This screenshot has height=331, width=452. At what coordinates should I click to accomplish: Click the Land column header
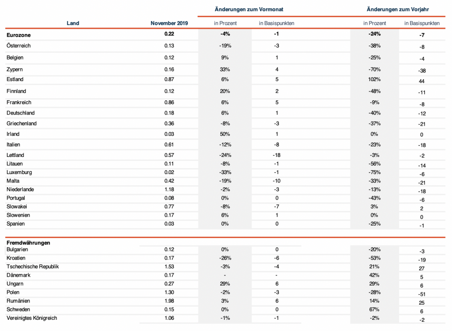(73, 23)
